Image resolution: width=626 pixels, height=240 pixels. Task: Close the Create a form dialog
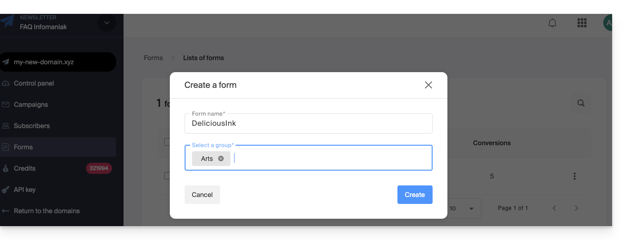tap(428, 85)
